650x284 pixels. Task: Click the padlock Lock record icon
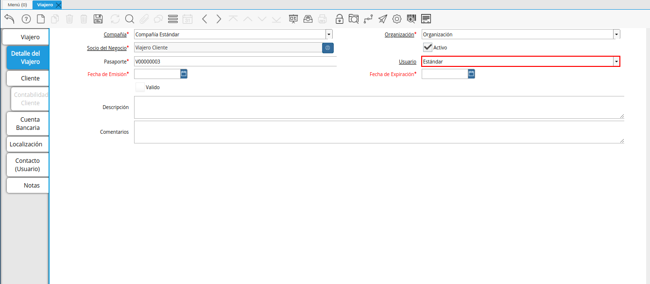(x=340, y=19)
